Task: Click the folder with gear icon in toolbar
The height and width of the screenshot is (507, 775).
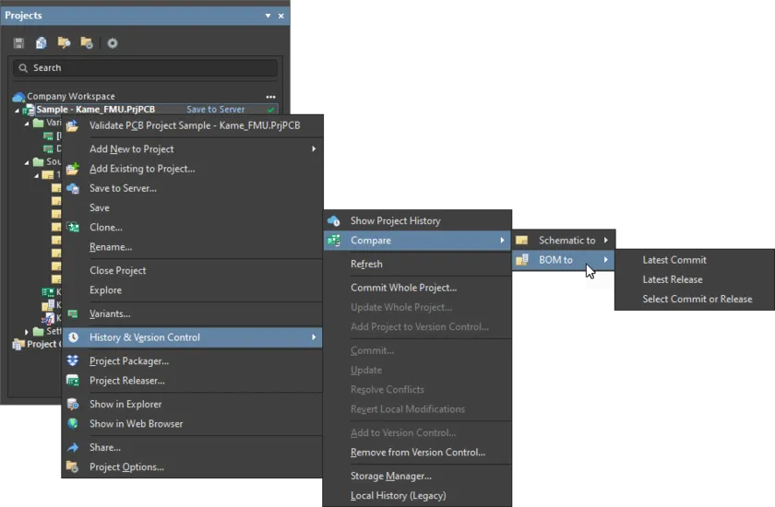Action: point(87,43)
